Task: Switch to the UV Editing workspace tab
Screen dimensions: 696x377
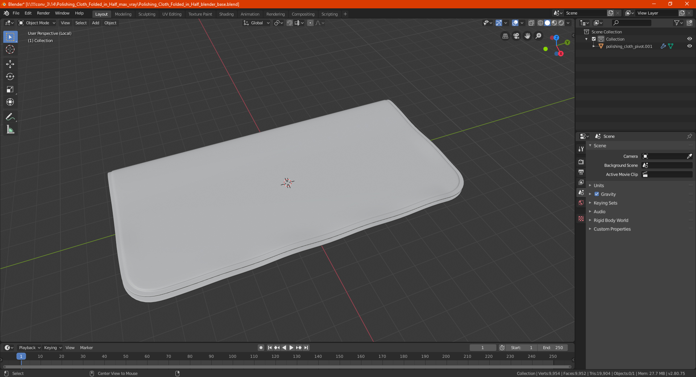Action: (172, 14)
